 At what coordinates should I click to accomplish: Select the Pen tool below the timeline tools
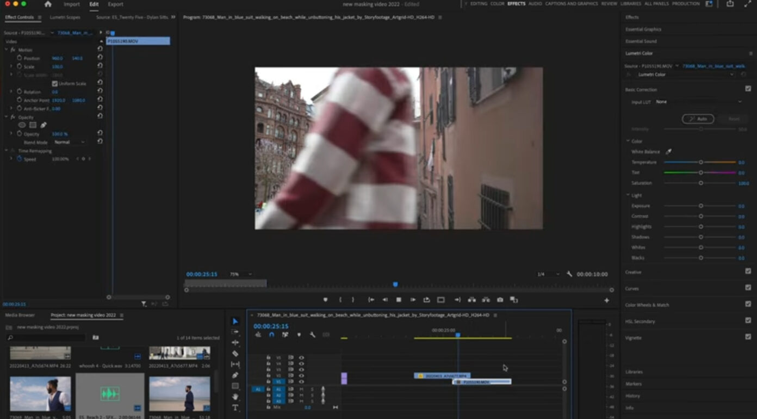click(x=235, y=375)
